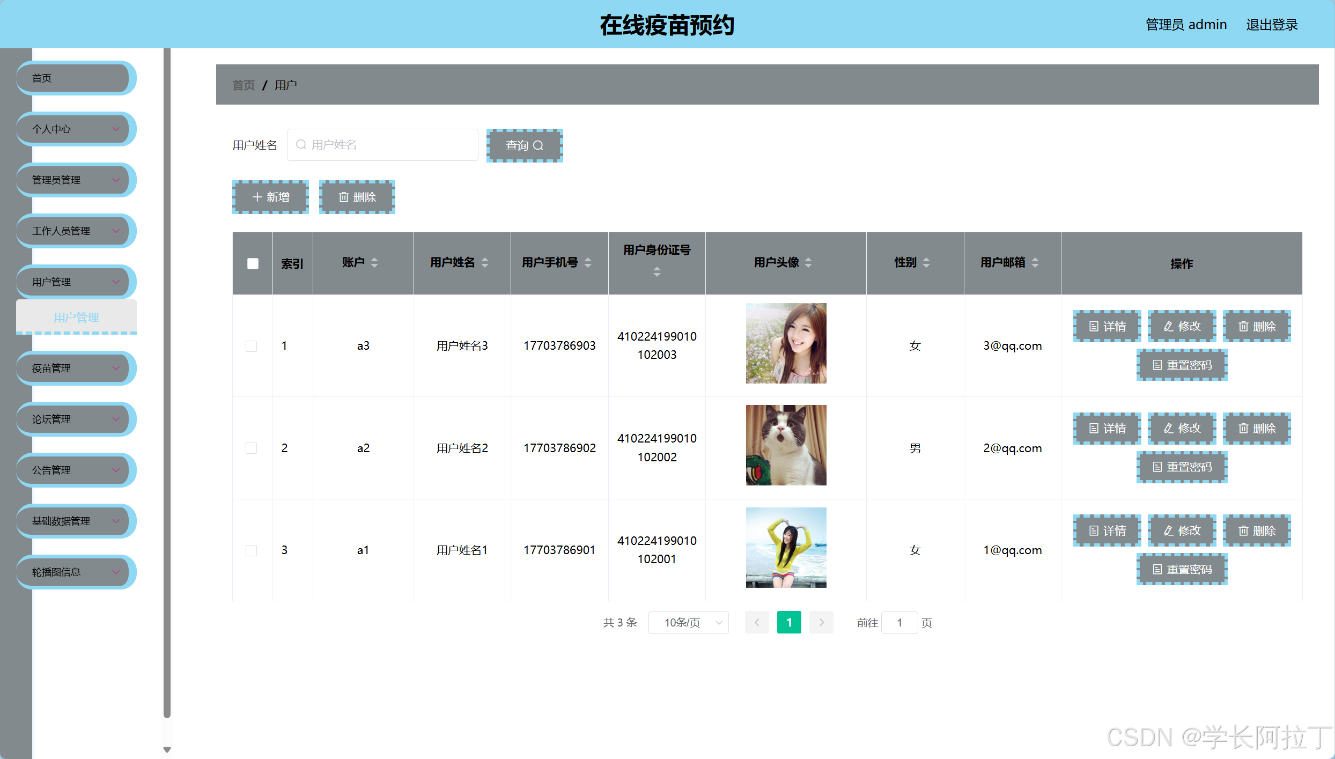The width and height of the screenshot is (1335, 759).
Task: Click the 查询 search button
Action: [x=524, y=145]
